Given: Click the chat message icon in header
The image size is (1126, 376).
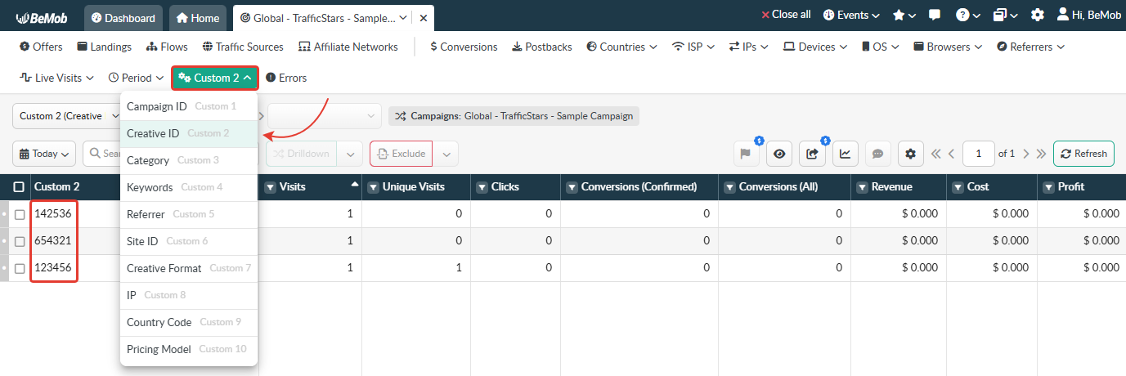Looking at the screenshot, I should point(935,16).
